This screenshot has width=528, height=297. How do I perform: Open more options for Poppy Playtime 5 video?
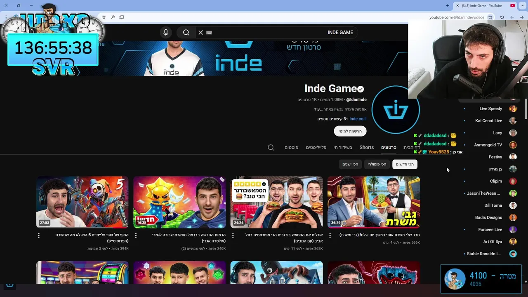coord(39,236)
